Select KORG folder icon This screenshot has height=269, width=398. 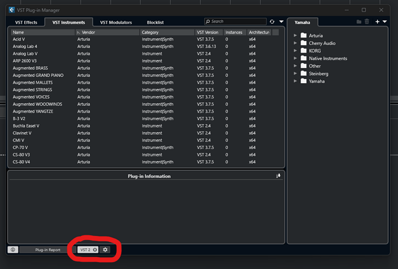click(303, 51)
